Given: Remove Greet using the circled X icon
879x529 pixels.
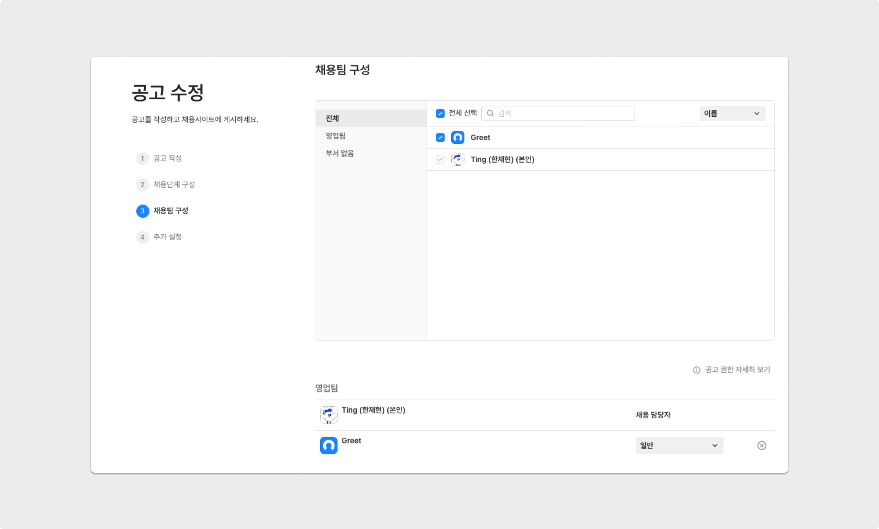Looking at the screenshot, I should point(761,445).
